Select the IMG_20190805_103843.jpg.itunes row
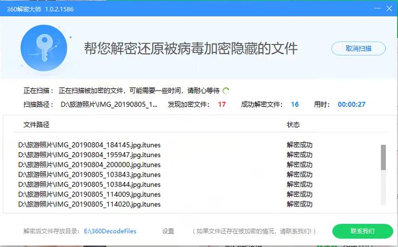The height and width of the screenshot is (247, 398). [89, 175]
